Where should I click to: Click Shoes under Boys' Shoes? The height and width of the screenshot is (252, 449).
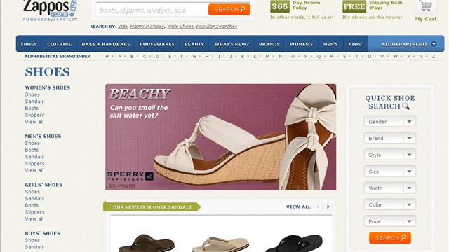pyautogui.click(x=32, y=240)
